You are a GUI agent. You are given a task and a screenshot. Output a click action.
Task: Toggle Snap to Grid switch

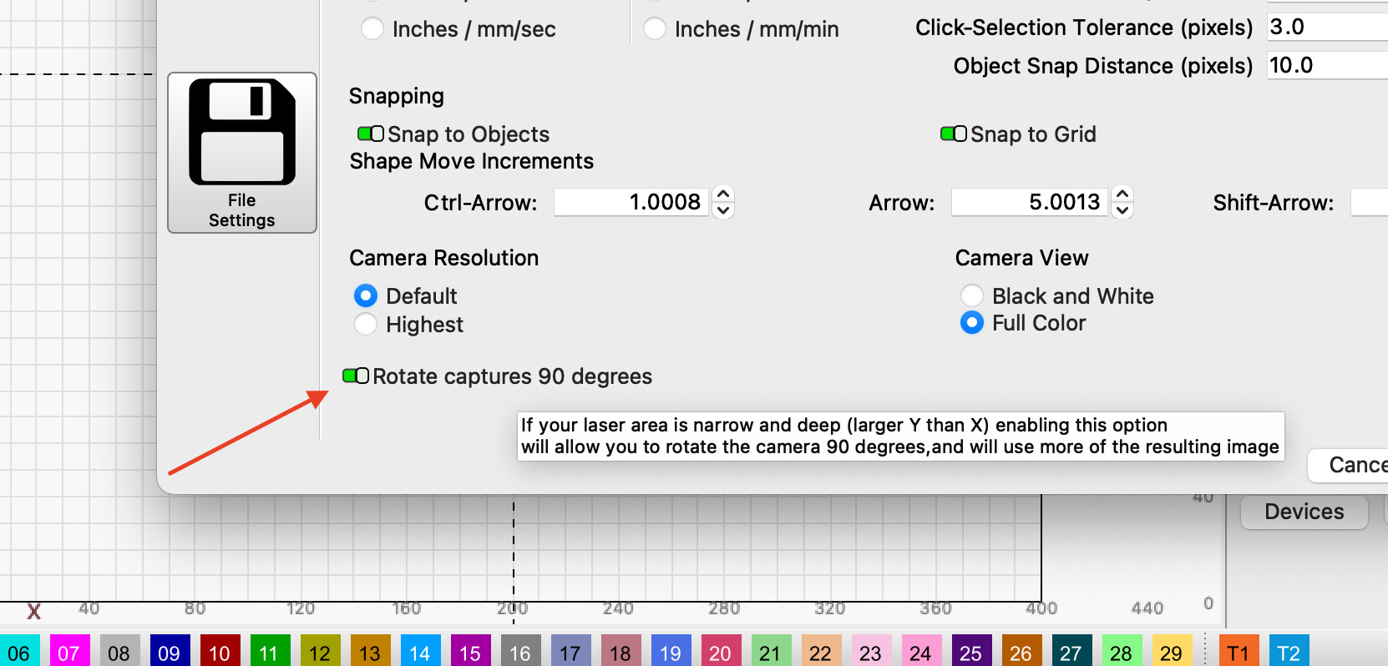tap(954, 134)
